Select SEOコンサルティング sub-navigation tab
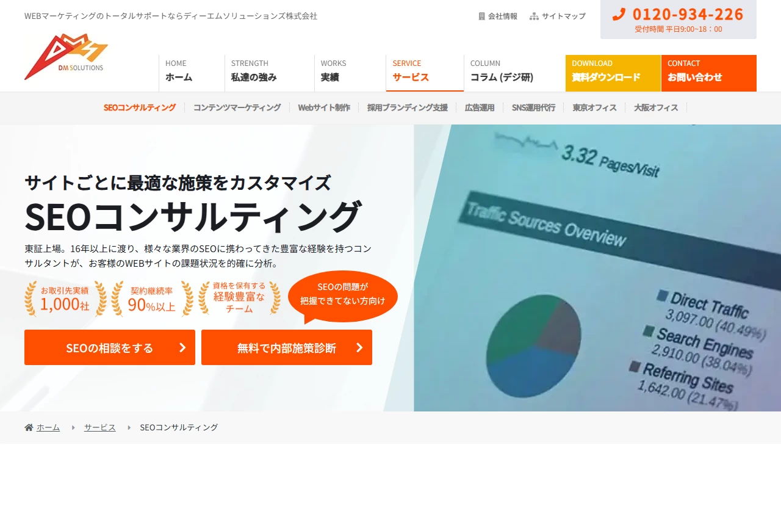This screenshot has height=525, width=781. coord(140,107)
